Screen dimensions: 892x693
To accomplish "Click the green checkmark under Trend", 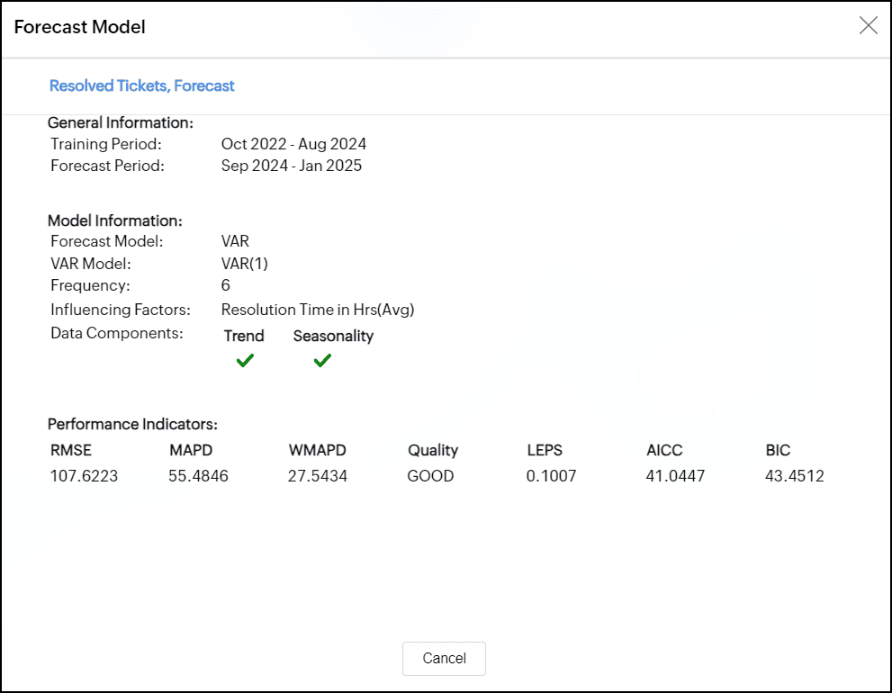I will coord(245,361).
